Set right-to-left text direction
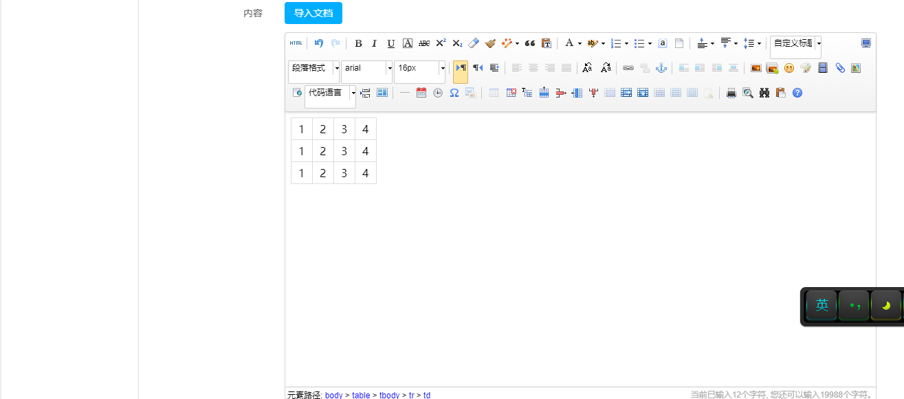The height and width of the screenshot is (399, 904). (478, 68)
